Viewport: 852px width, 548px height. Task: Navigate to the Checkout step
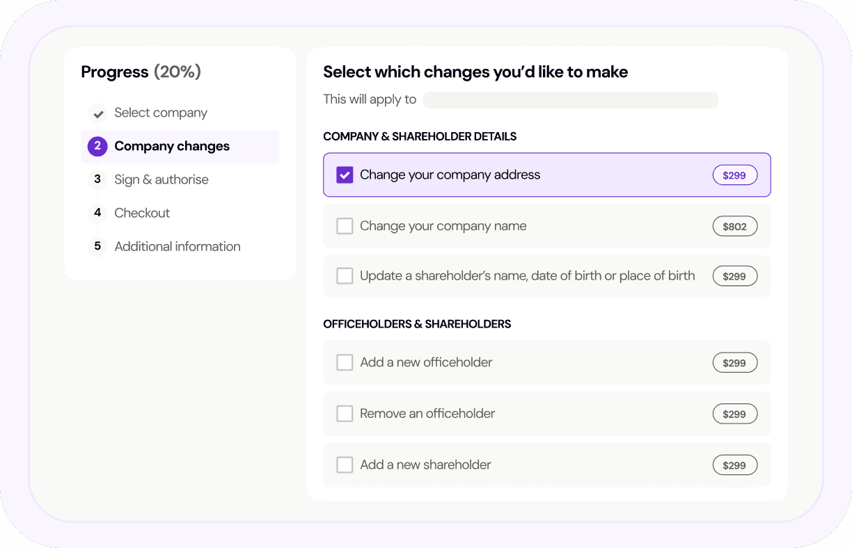142,213
